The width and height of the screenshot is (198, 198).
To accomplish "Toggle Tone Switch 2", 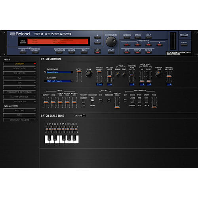I will click(x=138, y=45).
